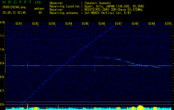
Task: Click the tall yellow power spike near 0241
Action: [x=27, y=106]
